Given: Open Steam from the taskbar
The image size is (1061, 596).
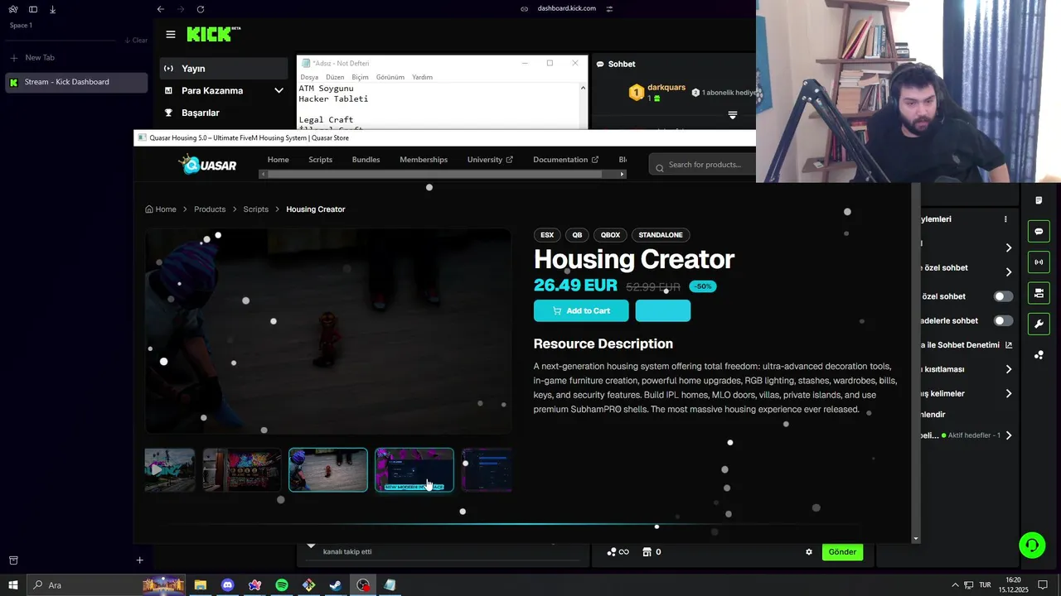Looking at the screenshot, I should pos(336,585).
